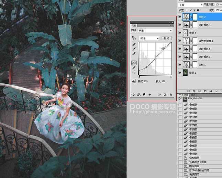Select the 曲线 2 layer mask thumbnail
This screenshot has width=222, height=178.
click(195, 17)
